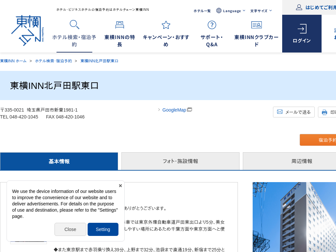Viewport: 336px width, 252px height.
Task: Click the phone number TEL 048-420-1045
Action: pyautogui.click(x=19, y=117)
